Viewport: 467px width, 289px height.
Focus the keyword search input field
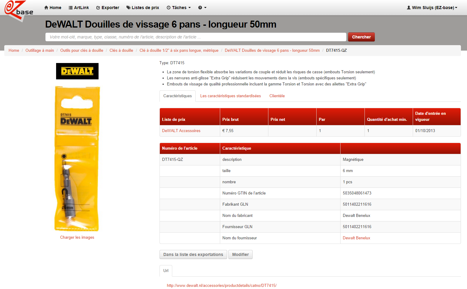[196, 37]
